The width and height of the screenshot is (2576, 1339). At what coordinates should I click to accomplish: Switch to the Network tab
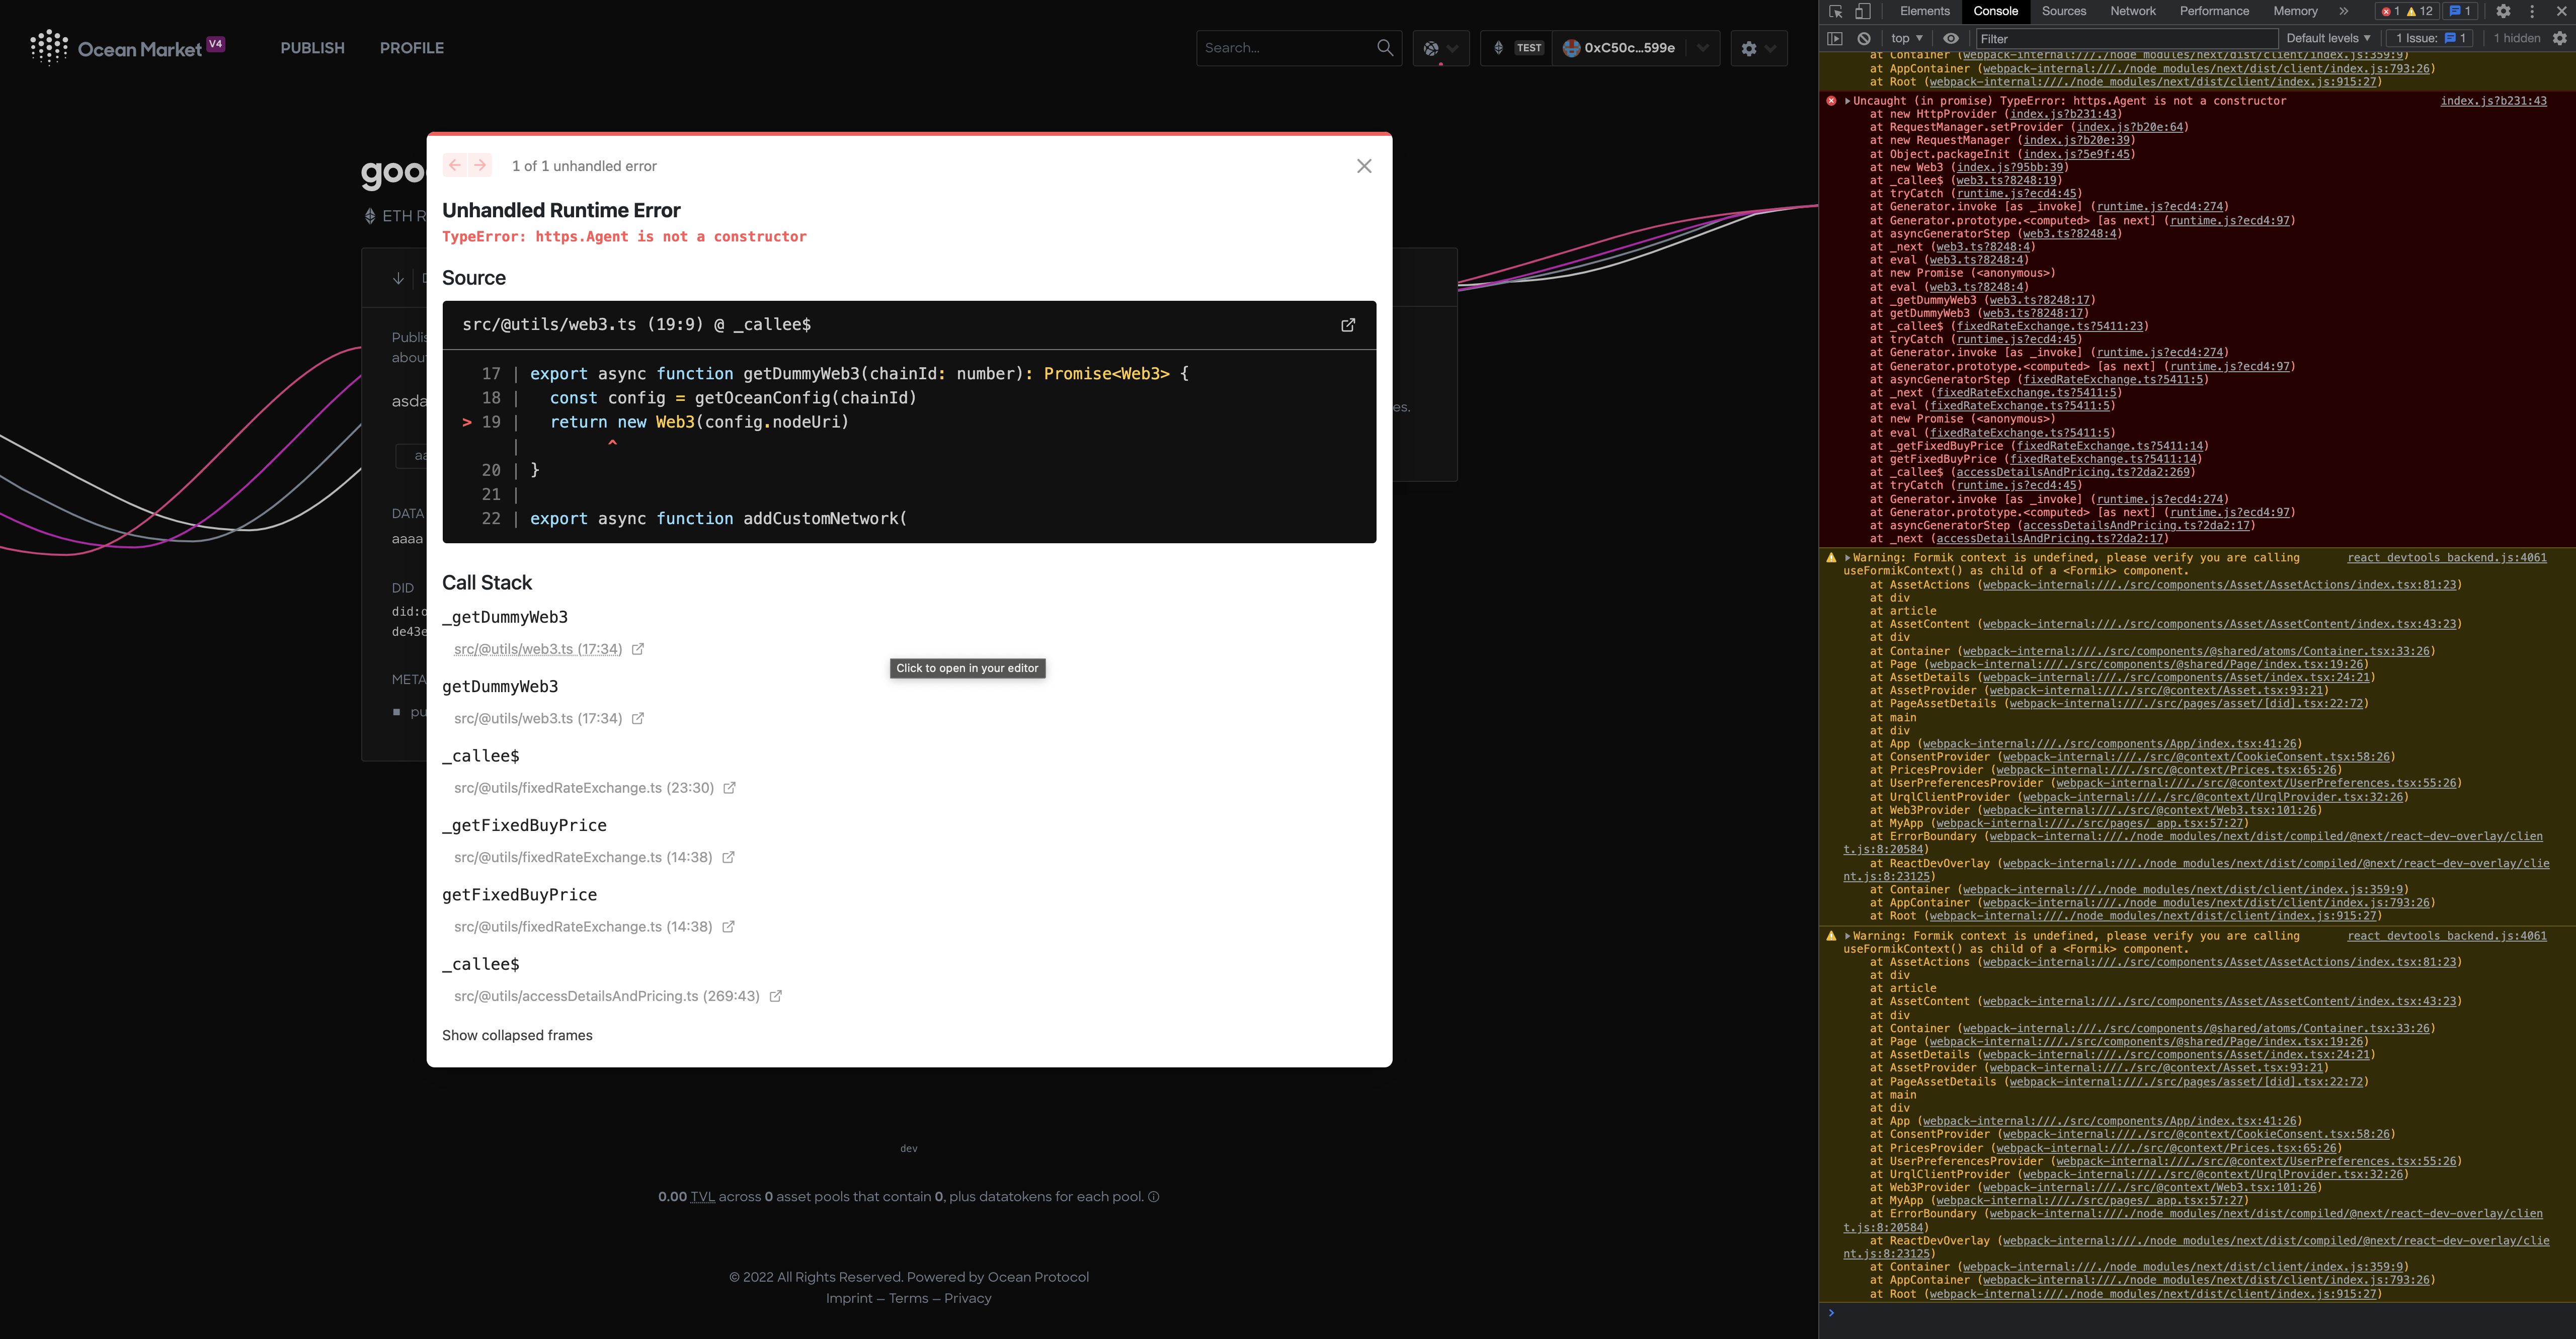point(2133,11)
